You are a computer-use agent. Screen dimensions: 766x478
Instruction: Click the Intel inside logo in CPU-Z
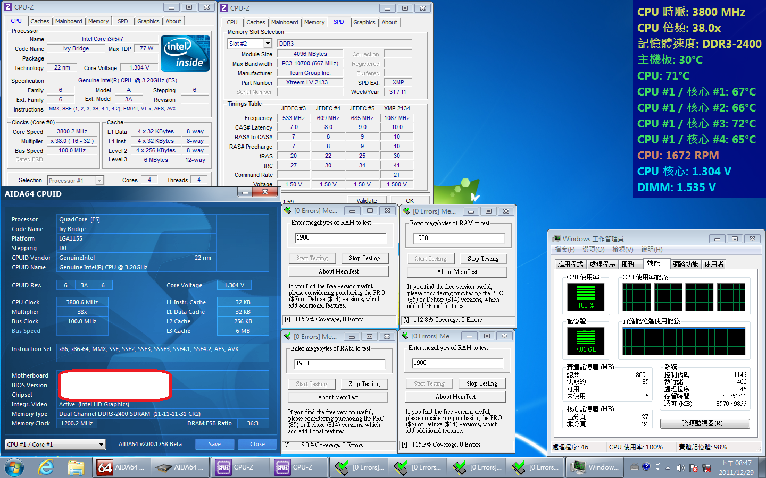click(186, 53)
